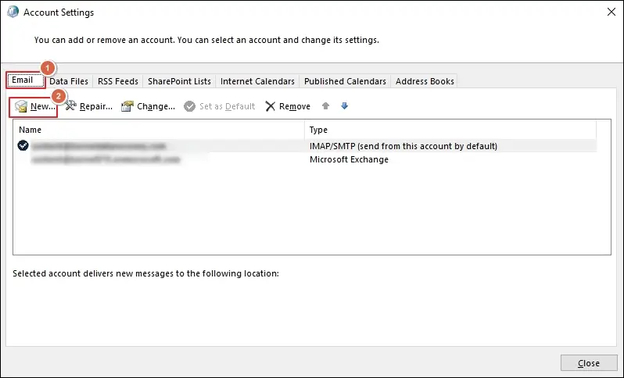Click the Remove X icon
The width and height of the screenshot is (624, 378).
(x=271, y=106)
